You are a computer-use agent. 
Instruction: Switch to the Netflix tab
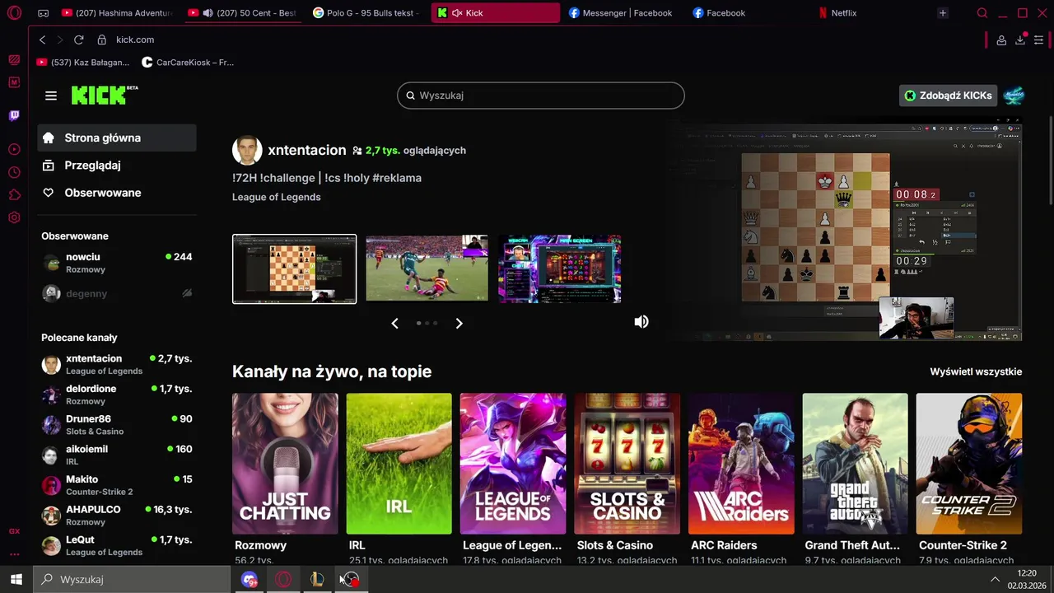click(873, 13)
